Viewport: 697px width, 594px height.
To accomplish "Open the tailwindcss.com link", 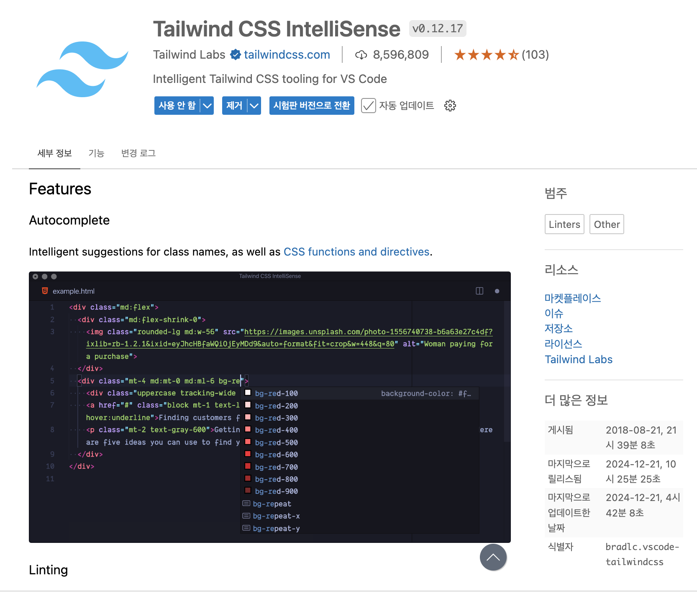I will 287,55.
